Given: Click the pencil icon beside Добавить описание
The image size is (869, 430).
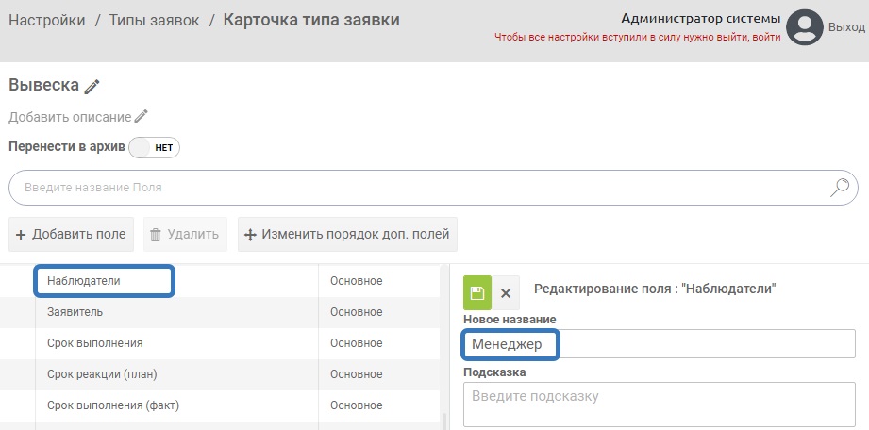Looking at the screenshot, I should [x=142, y=117].
